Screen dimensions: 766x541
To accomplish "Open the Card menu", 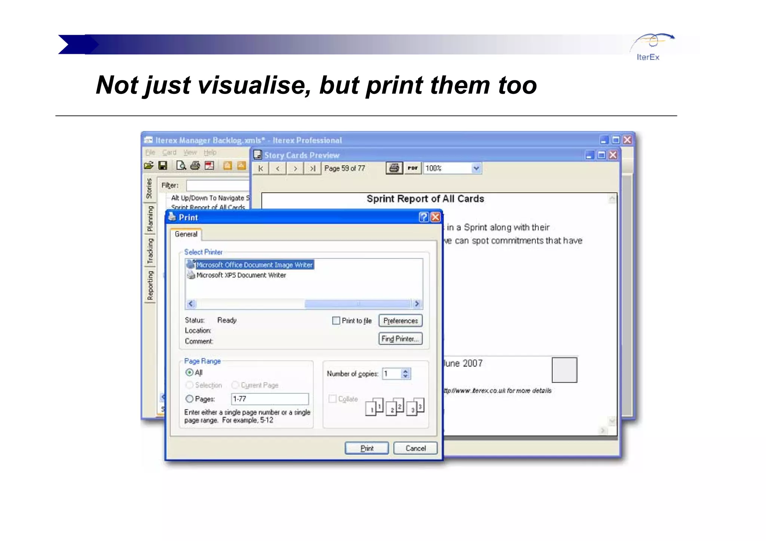I will point(169,153).
